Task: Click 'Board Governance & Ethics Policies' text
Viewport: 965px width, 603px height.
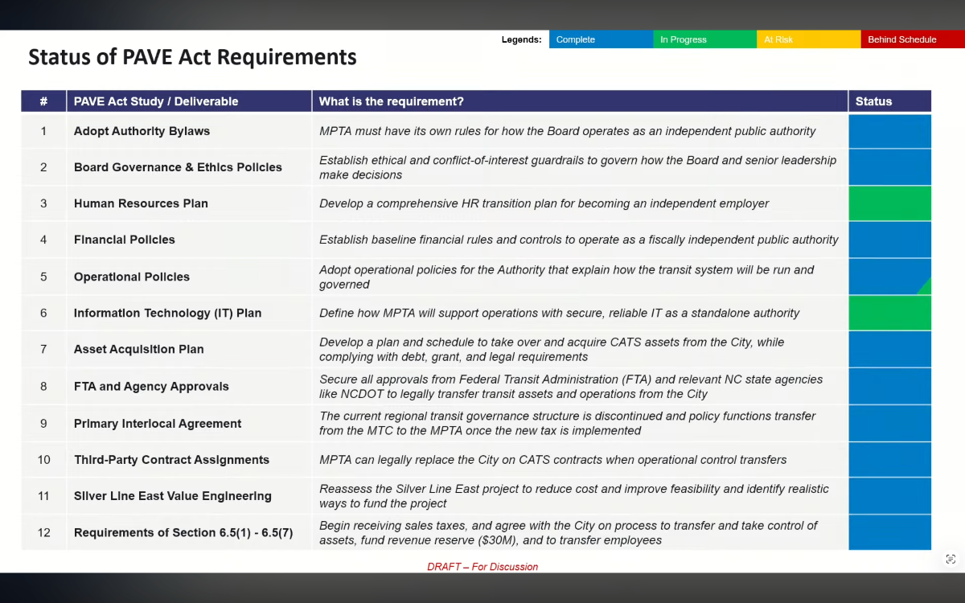Action: [178, 167]
